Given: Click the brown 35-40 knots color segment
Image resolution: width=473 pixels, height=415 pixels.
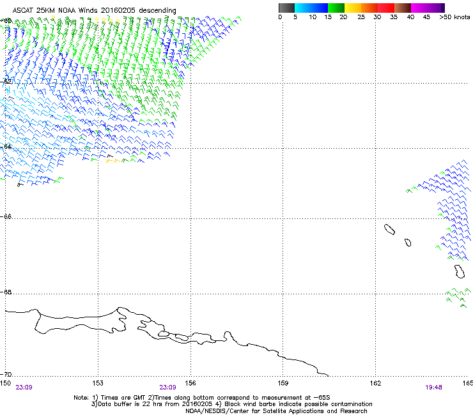Looking at the screenshot, I should [x=403, y=8].
